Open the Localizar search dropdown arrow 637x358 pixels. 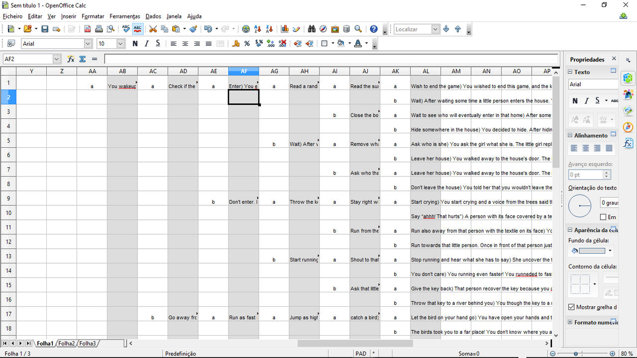(x=435, y=29)
